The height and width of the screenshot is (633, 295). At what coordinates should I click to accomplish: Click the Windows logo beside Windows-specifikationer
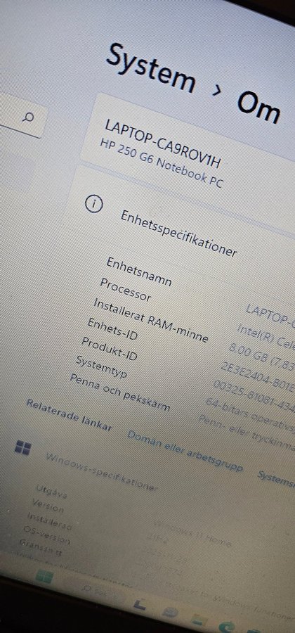point(23,447)
